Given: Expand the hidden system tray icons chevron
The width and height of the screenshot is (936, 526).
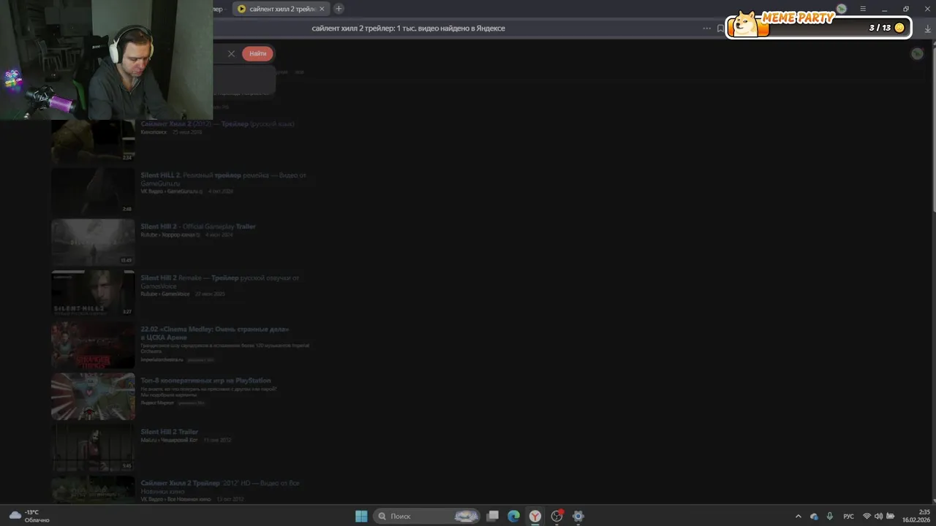Looking at the screenshot, I should pyautogui.click(x=798, y=517).
